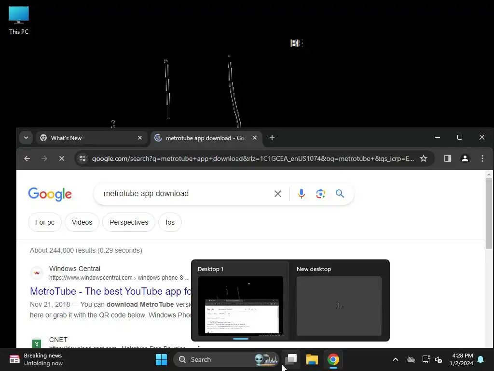Filter results by For pc

point(45,222)
